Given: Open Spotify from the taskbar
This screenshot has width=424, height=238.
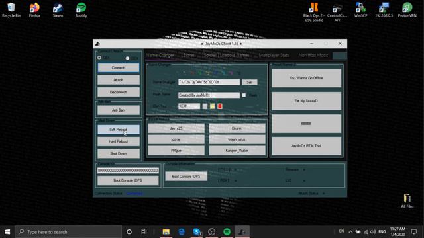Looking at the screenshot, I should point(227,232).
